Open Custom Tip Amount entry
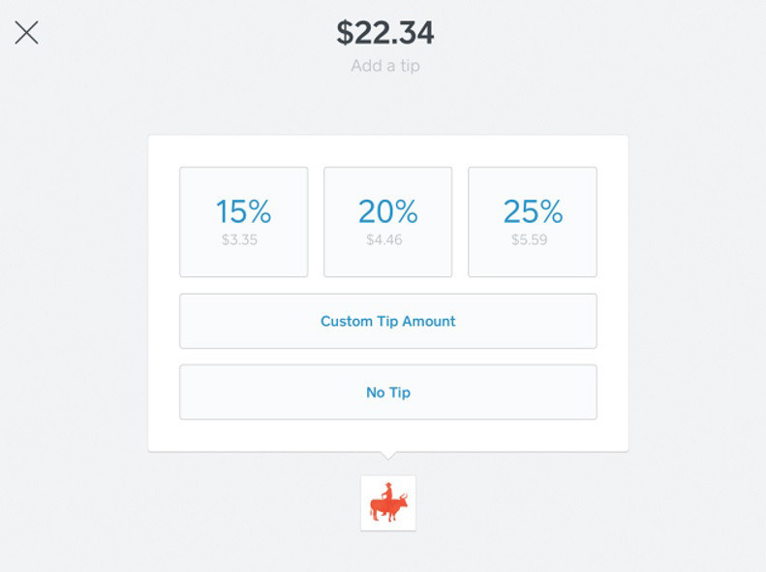Screen dimensions: 766x572 click(388, 321)
